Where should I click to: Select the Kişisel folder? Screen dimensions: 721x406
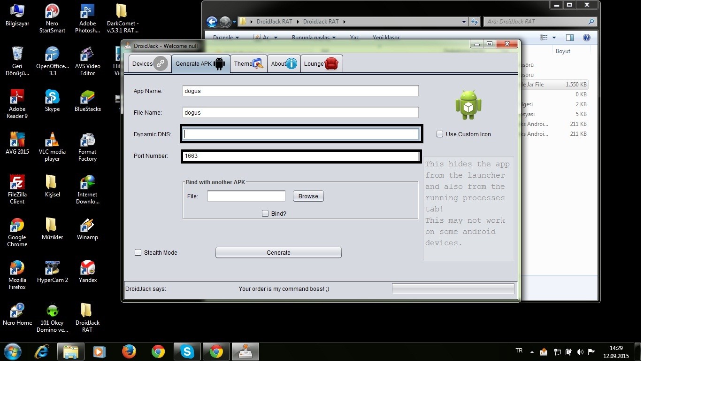coord(52,186)
